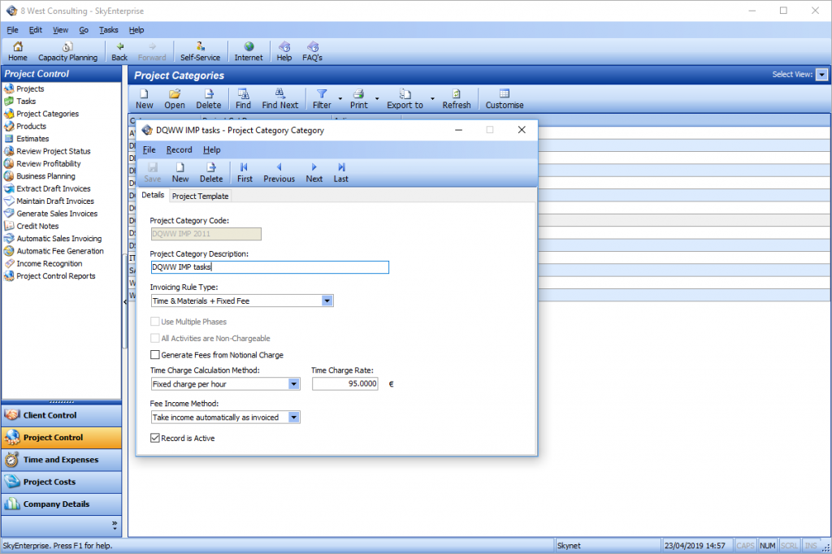Click the Self-Service toolbar icon
Image resolution: width=832 pixels, height=554 pixels.
[x=201, y=50]
